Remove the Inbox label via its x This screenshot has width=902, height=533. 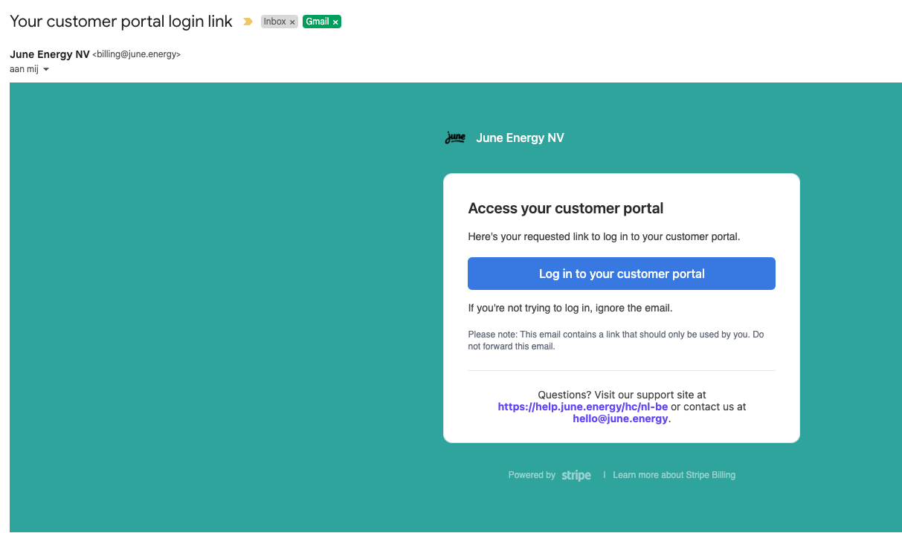tap(292, 22)
